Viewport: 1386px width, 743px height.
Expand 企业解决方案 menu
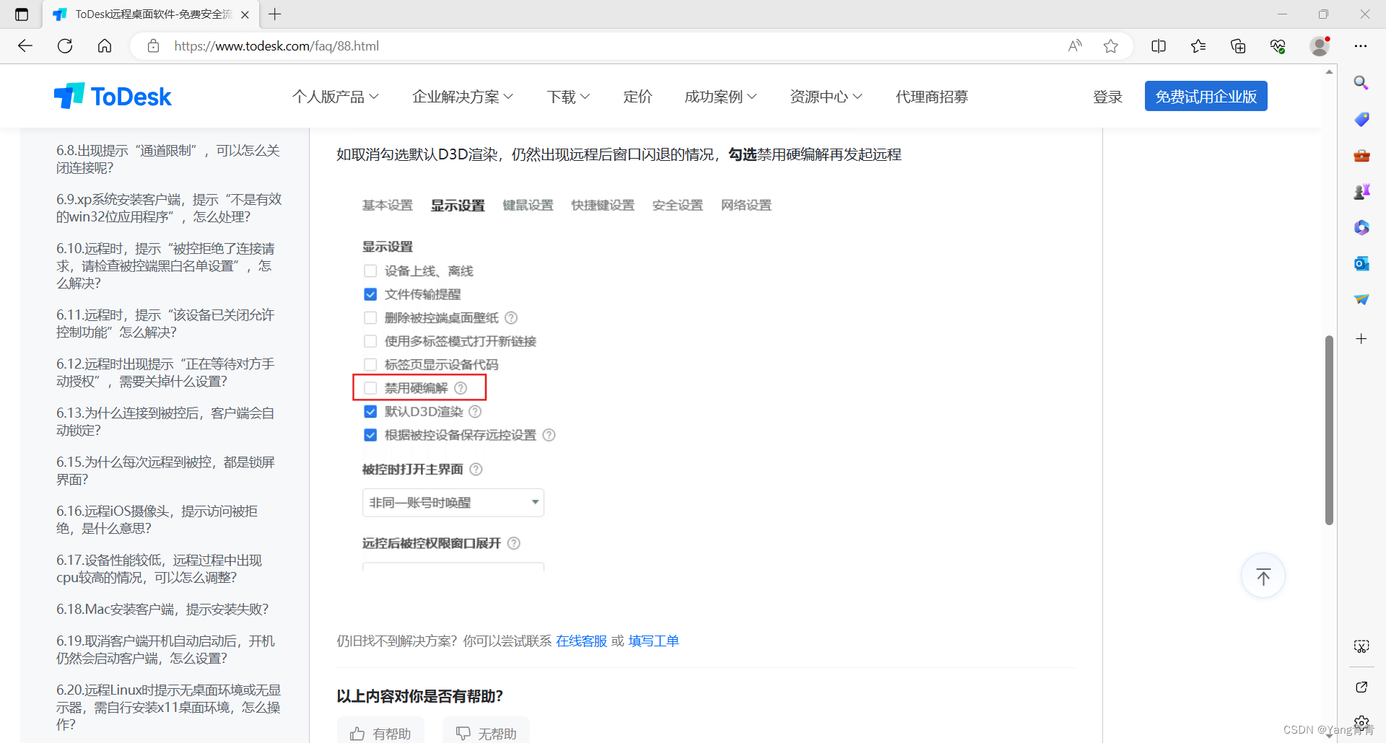point(463,97)
